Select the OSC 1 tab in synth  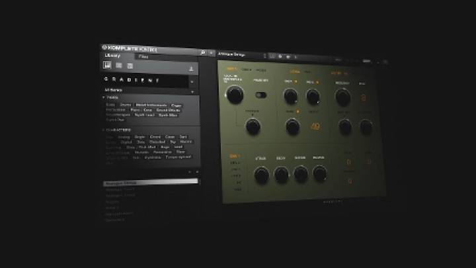click(231, 69)
